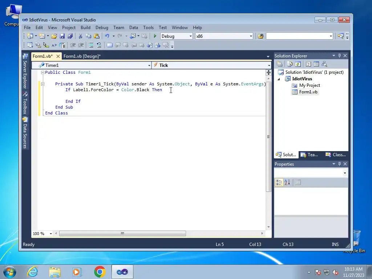Open the Tick method name dropdown
The height and width of the screenshot is (279, 372).
[x=269, y=65]
